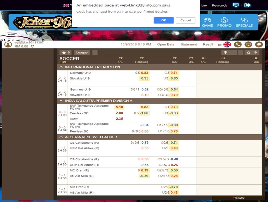Open the GAME controller icon

[207, 20]
